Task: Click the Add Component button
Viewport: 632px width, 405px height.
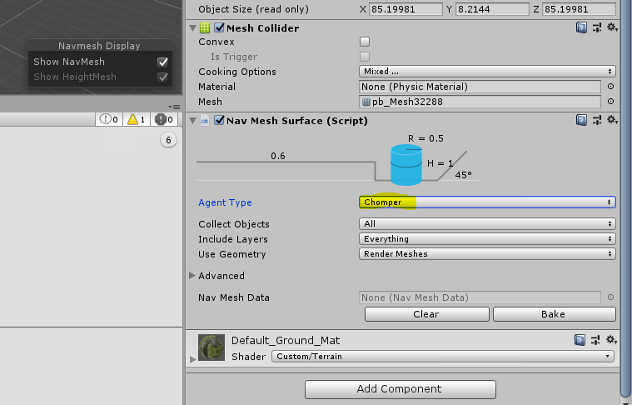Action: (401, 389)
